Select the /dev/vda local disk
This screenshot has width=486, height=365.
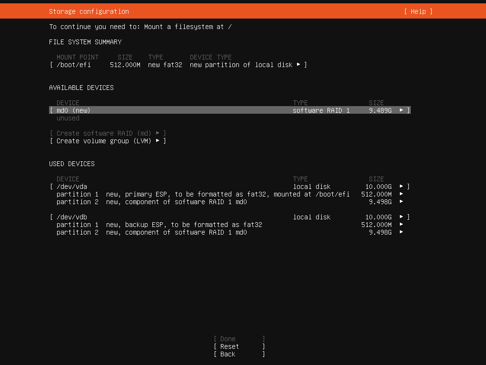[x=72, y=187]
